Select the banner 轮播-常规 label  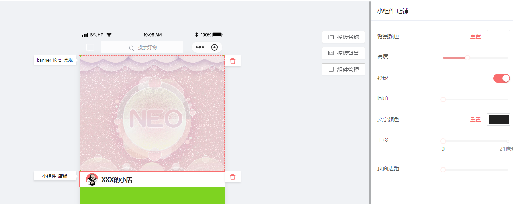(x=55, y=60)
